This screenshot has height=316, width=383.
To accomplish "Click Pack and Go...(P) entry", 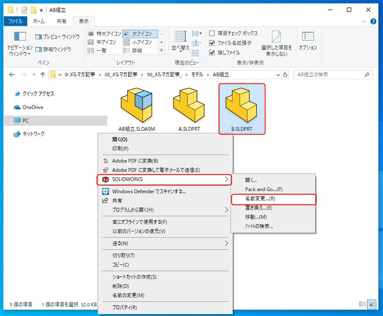I will [x=264, y=189].
